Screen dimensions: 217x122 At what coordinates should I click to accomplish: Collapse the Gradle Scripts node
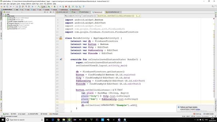coord(4,16)
